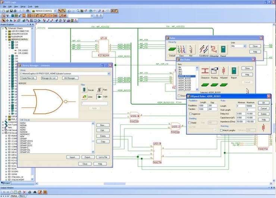Click the Class hierarchy icon in Rules dialog

(x=182, y=49)
